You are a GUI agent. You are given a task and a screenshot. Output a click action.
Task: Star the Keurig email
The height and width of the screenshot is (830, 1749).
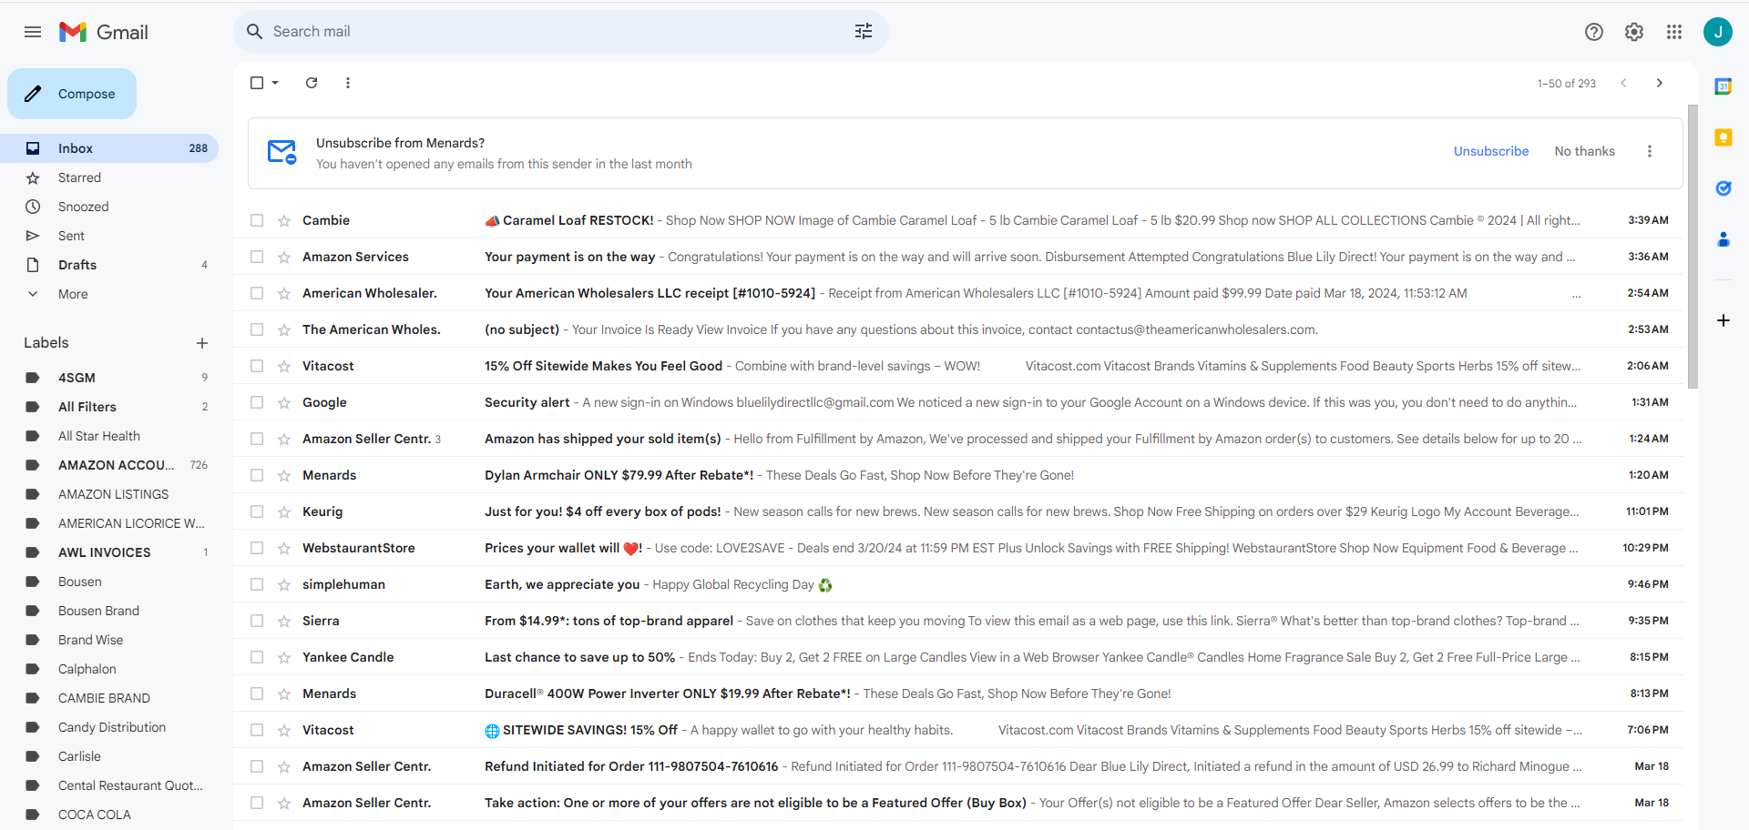coord(284,511)
